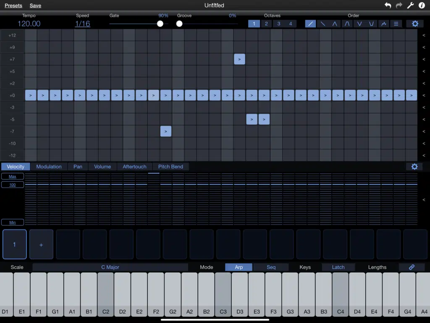Tap the A3 piano key
The image size is (430, 323).
(x=307, y=294)
